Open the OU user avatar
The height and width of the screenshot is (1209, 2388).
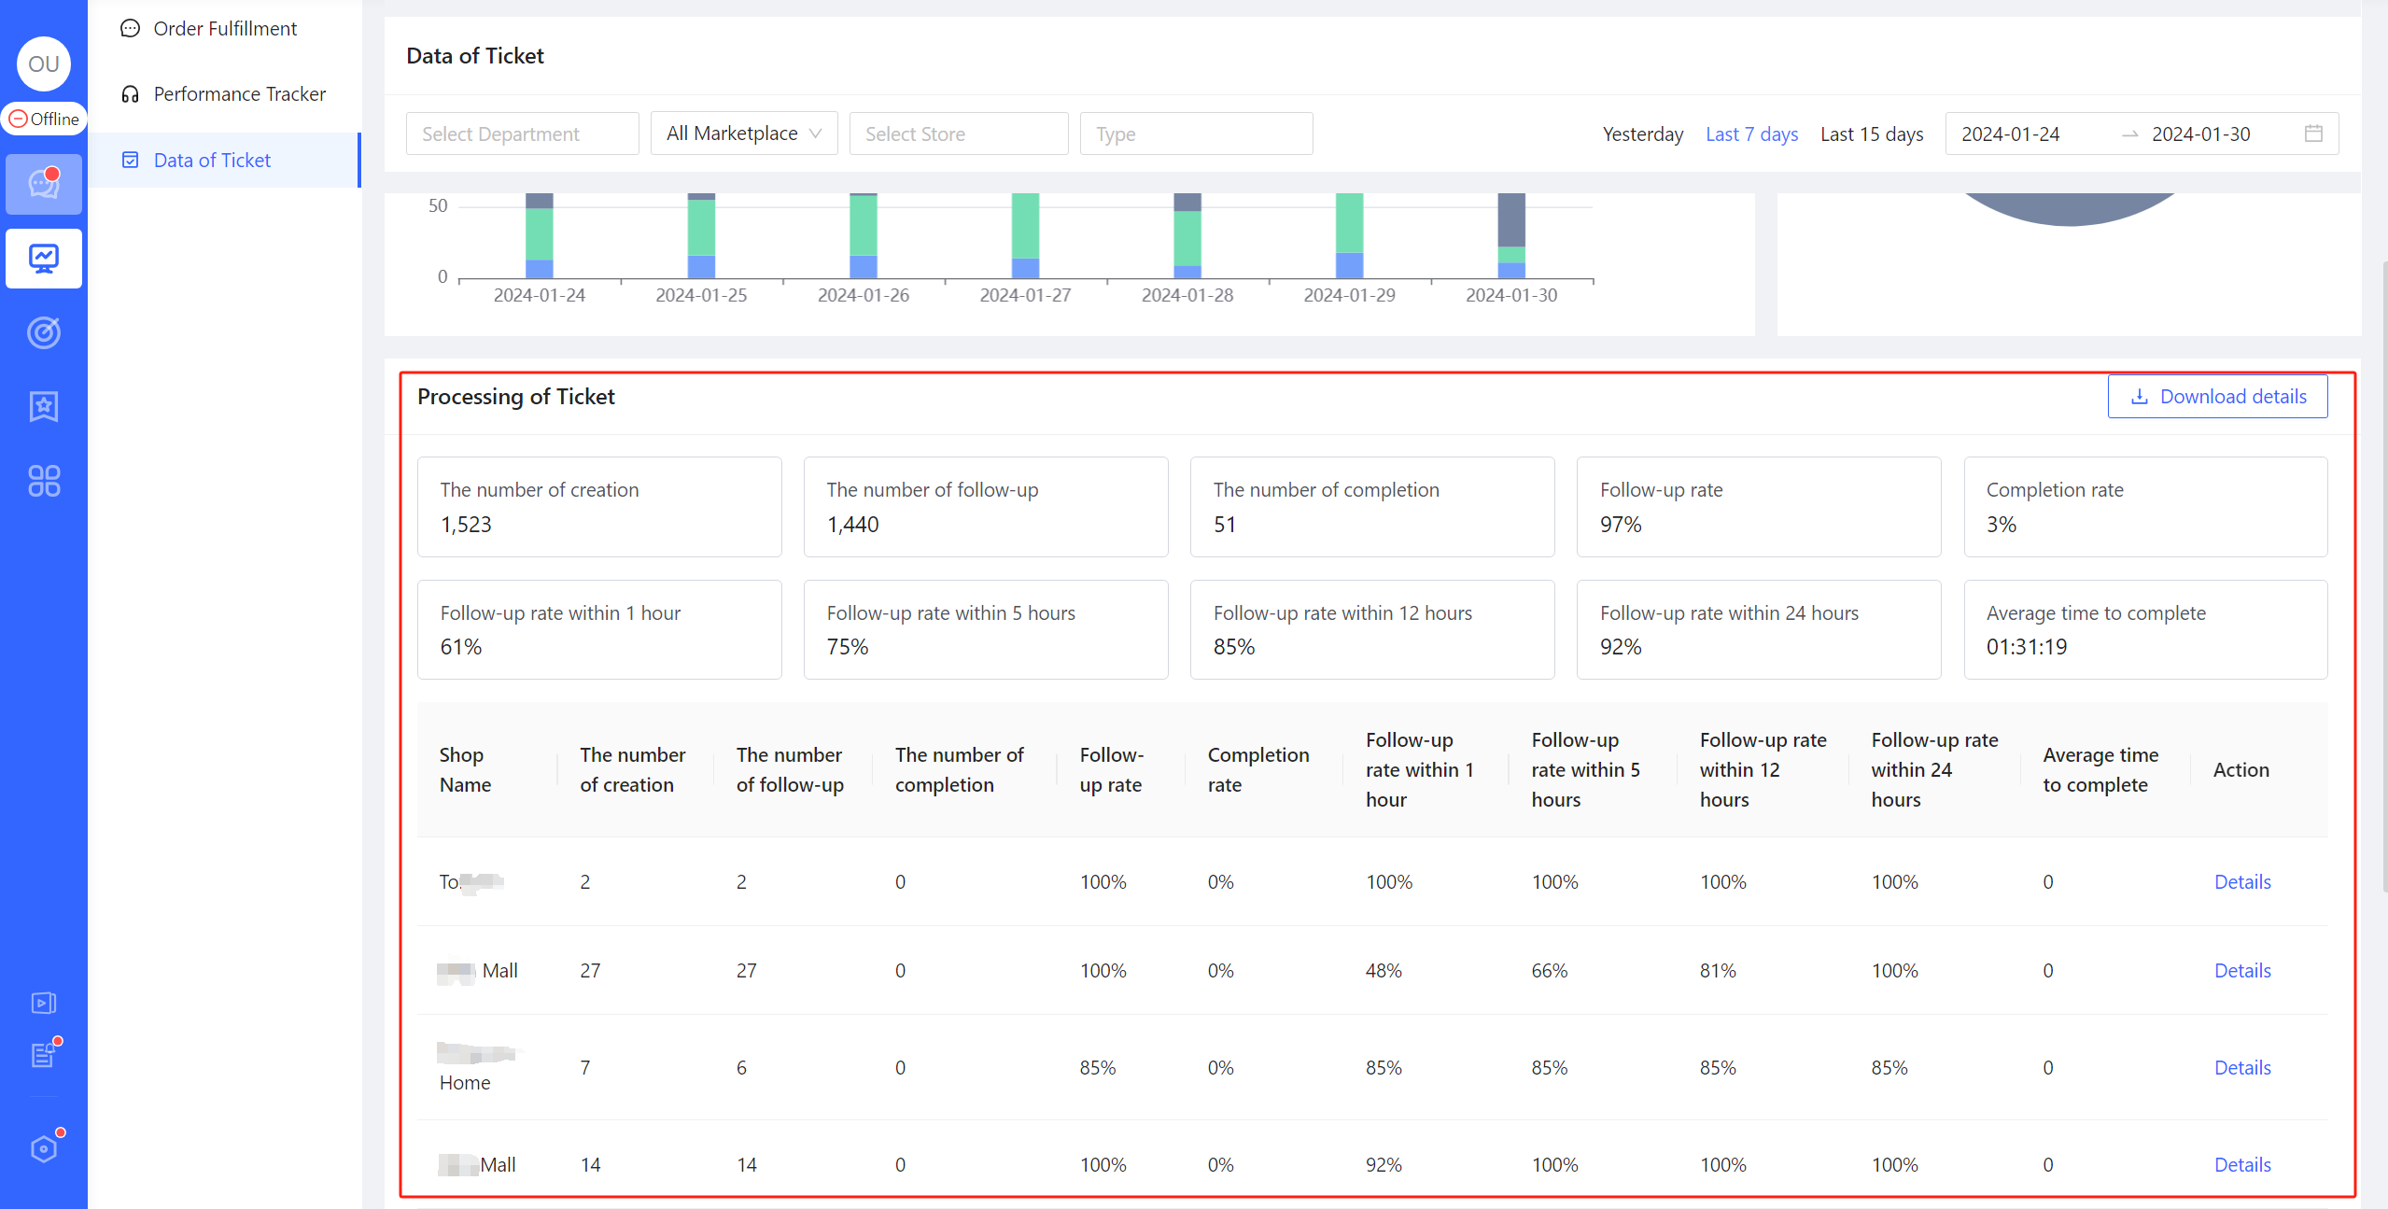[44, 63]
